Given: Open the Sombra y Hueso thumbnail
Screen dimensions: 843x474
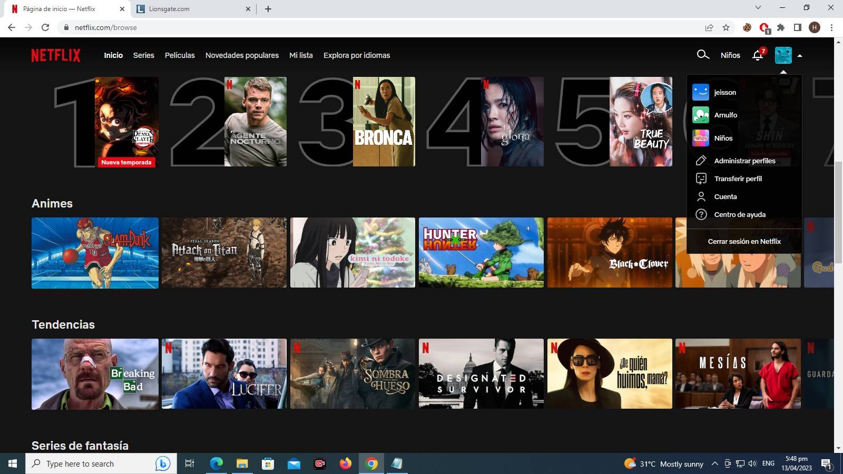Looking at the screenshot, I should (x=352, y=374).
